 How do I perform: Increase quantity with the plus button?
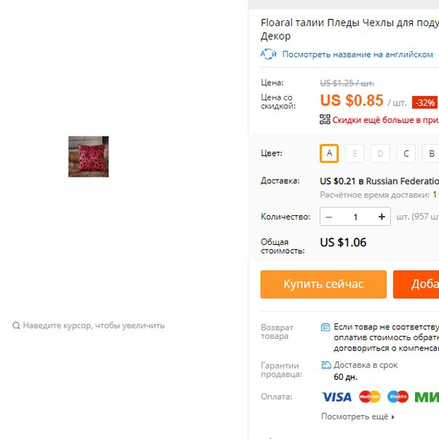pos(382,217)
